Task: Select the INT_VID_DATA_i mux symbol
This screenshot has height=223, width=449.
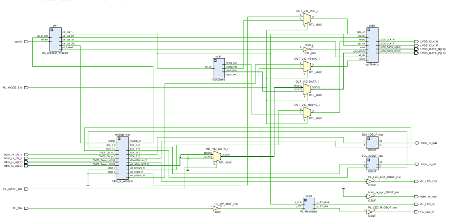Action: (x=216, y=157)
